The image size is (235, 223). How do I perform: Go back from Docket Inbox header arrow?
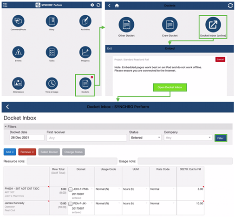pyautogui.click(x=7, y=107)
